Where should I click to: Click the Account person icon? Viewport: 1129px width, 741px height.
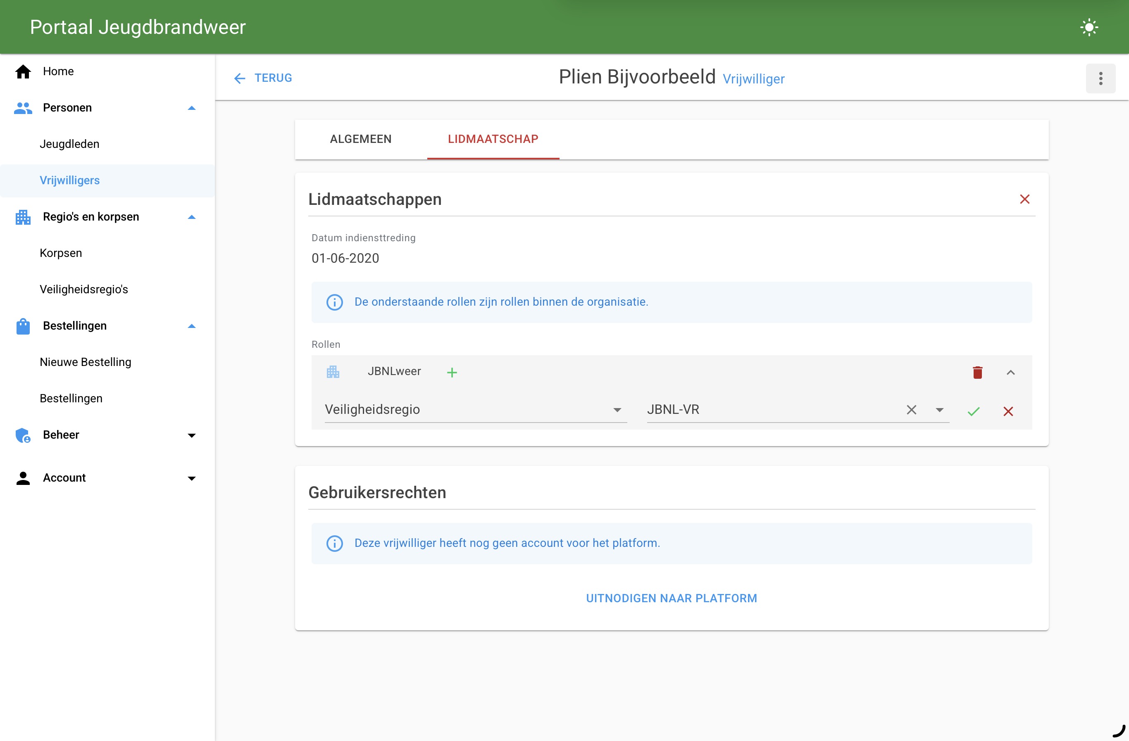23,478
